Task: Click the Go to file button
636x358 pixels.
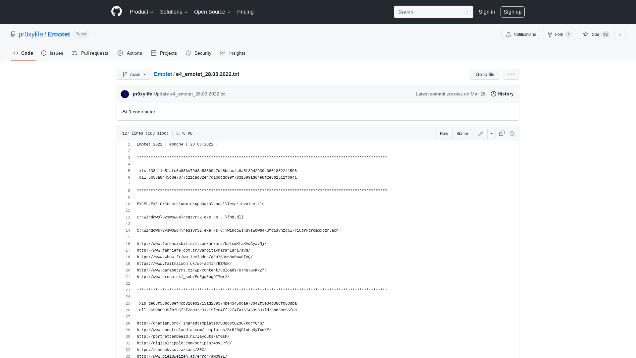Action: [485, 74]
